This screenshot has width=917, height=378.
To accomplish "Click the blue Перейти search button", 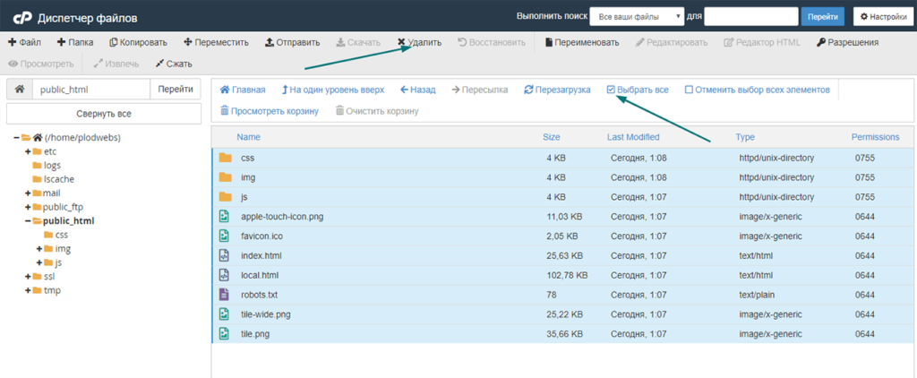I will (822, 17).
